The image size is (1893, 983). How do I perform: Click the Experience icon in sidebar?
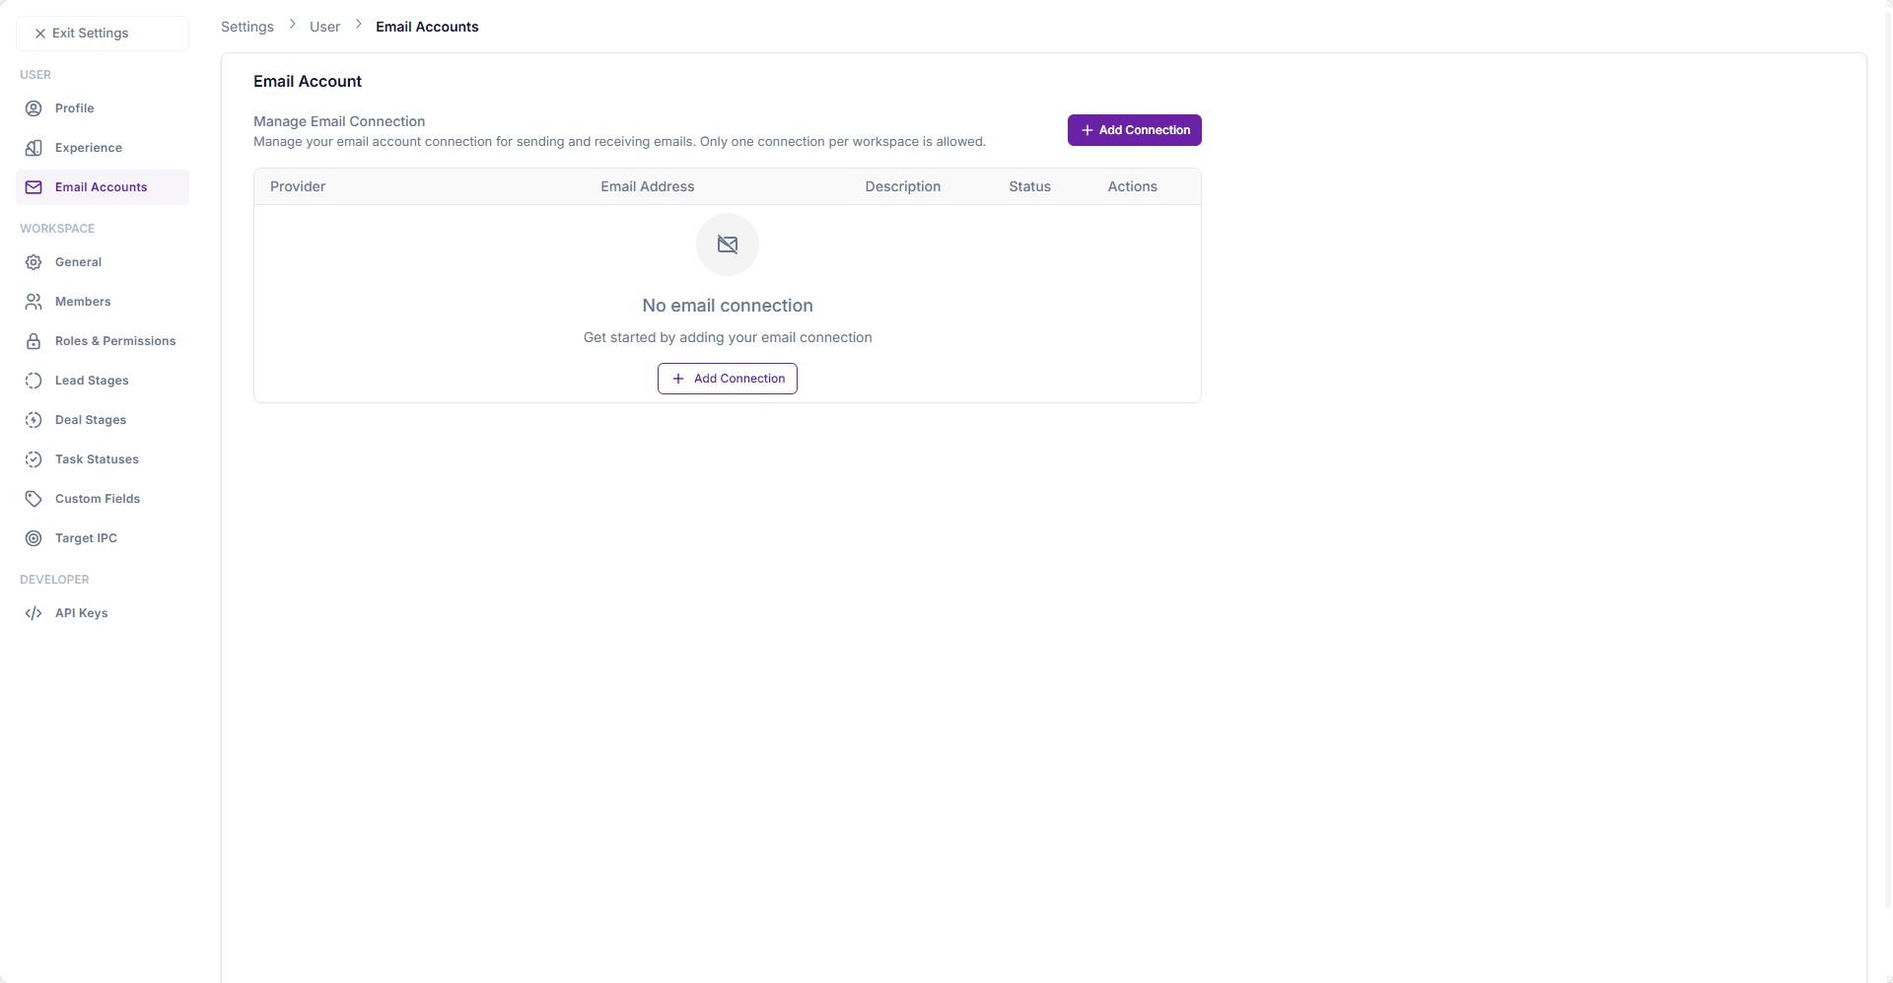click(x=34, y=148)
